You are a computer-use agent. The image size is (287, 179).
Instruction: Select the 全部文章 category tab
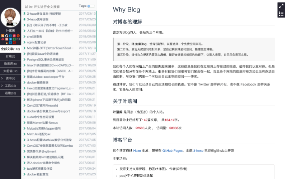click(10, 49)
